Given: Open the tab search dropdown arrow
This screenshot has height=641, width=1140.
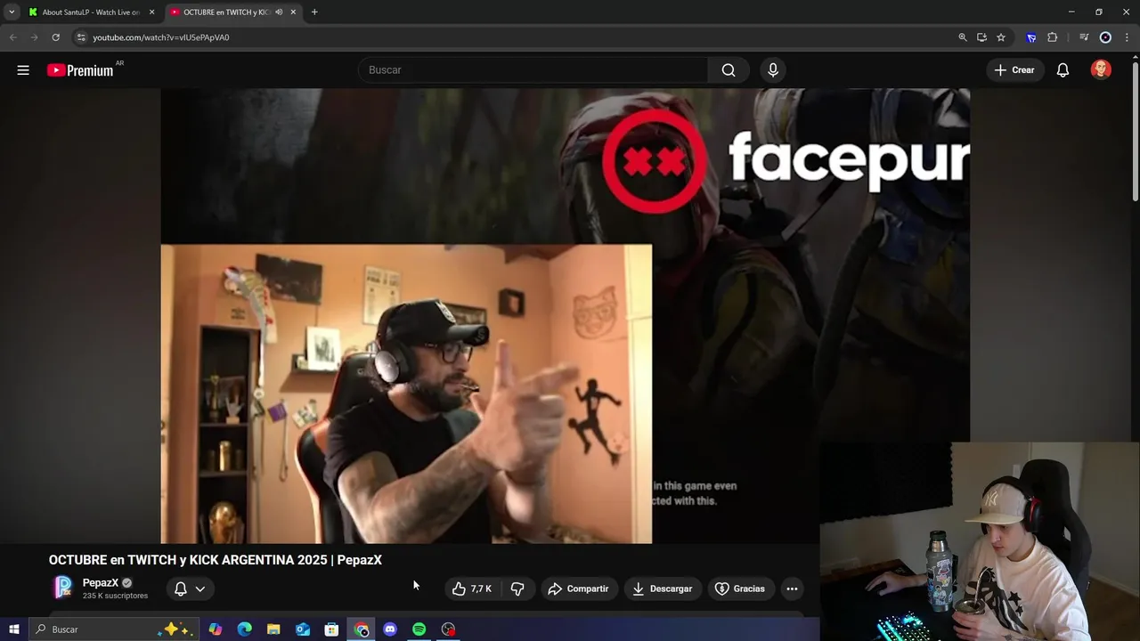Looking at the screenshot, I should click(x=12, y=12).
